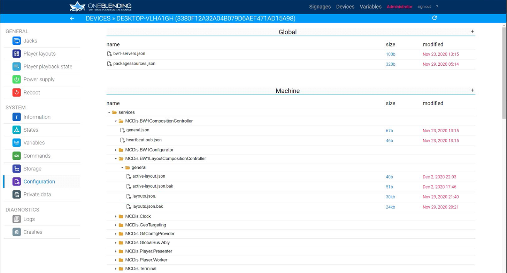
Task: Open the Devices menu in top bar
Action: point(345,7)
